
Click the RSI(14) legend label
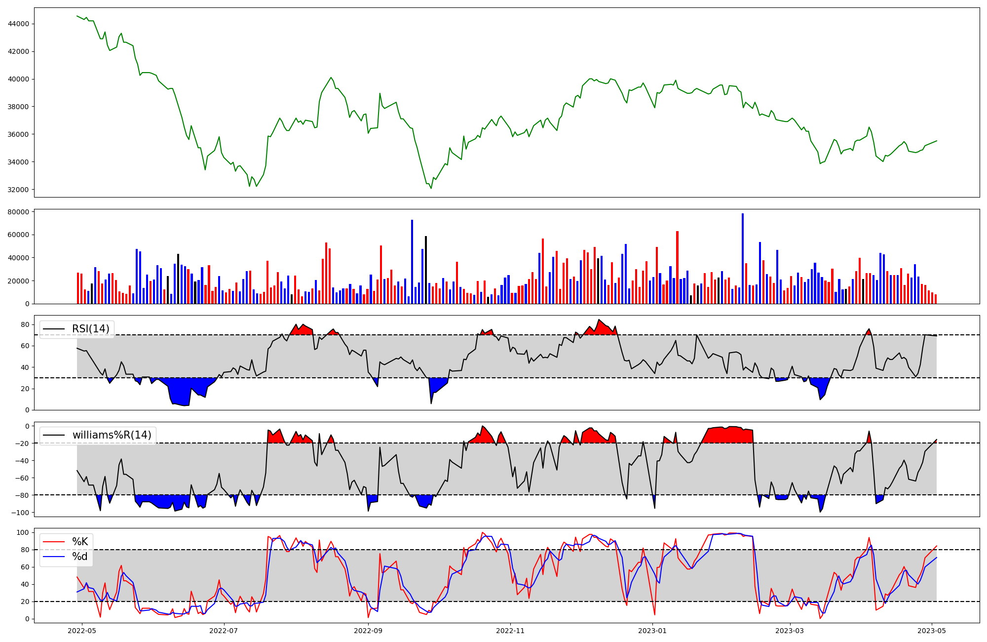(91, 329)
